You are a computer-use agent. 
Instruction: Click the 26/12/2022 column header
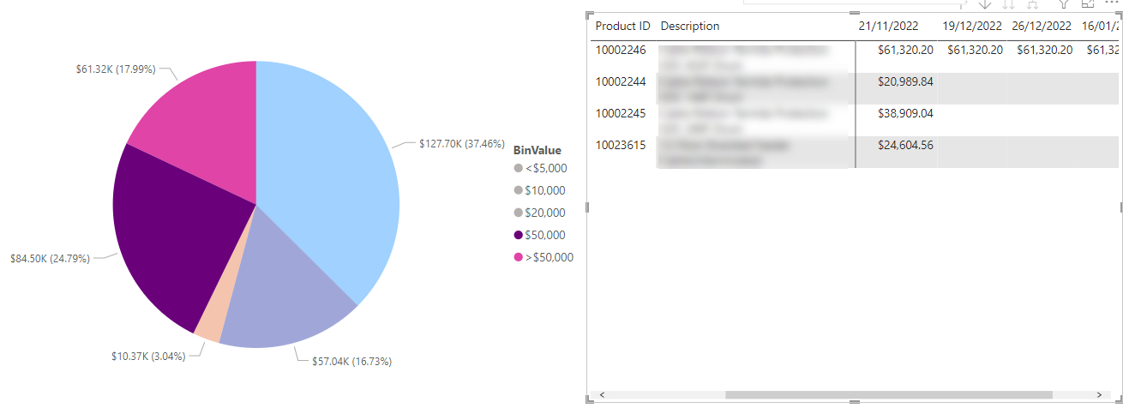(1042, 26)
